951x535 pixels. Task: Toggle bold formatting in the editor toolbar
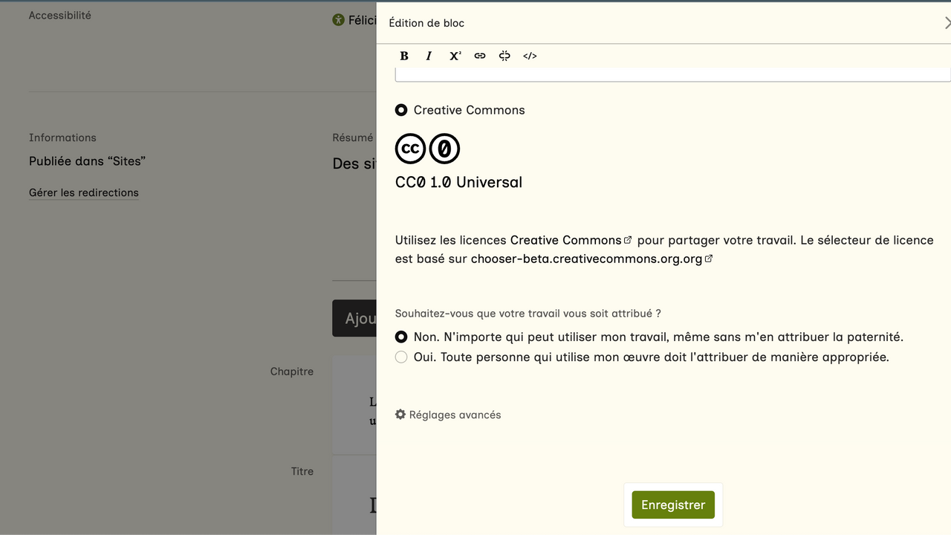[x=404, y=56]
